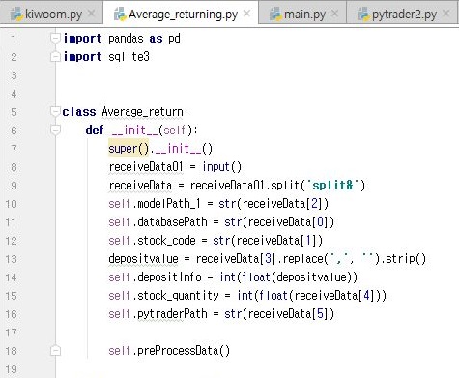Toggle the fold end marker on line 18
The width and height of the screenshot is (459, 378).
tap(55, 351)
